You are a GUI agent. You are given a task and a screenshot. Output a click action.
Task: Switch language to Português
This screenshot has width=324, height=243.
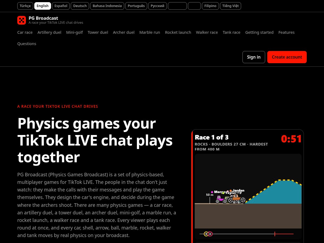136,6
